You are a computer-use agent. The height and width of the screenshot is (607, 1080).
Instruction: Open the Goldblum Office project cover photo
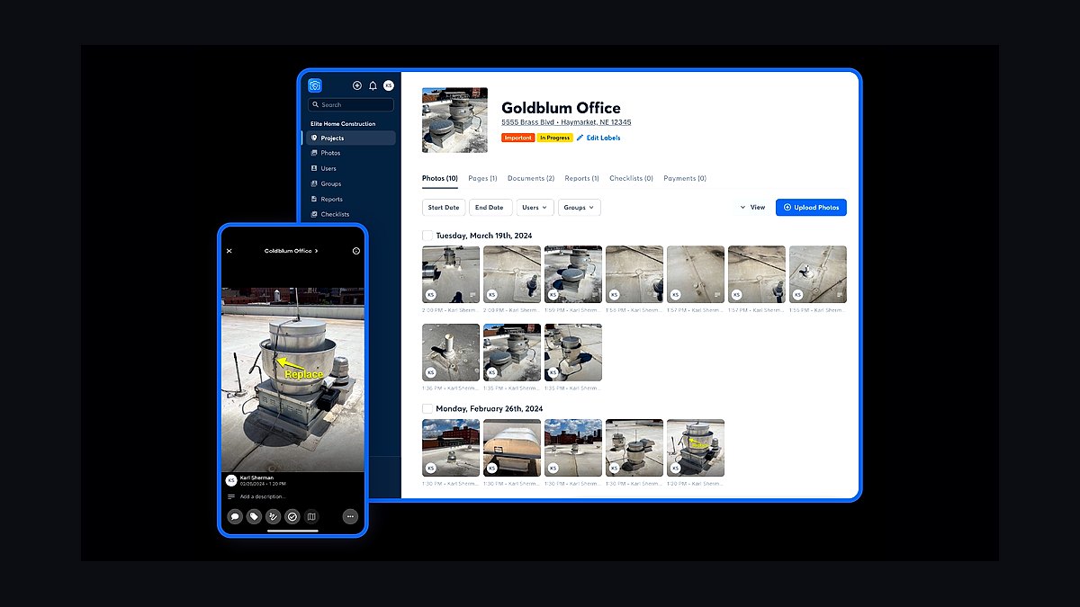[x=454, y=120]
